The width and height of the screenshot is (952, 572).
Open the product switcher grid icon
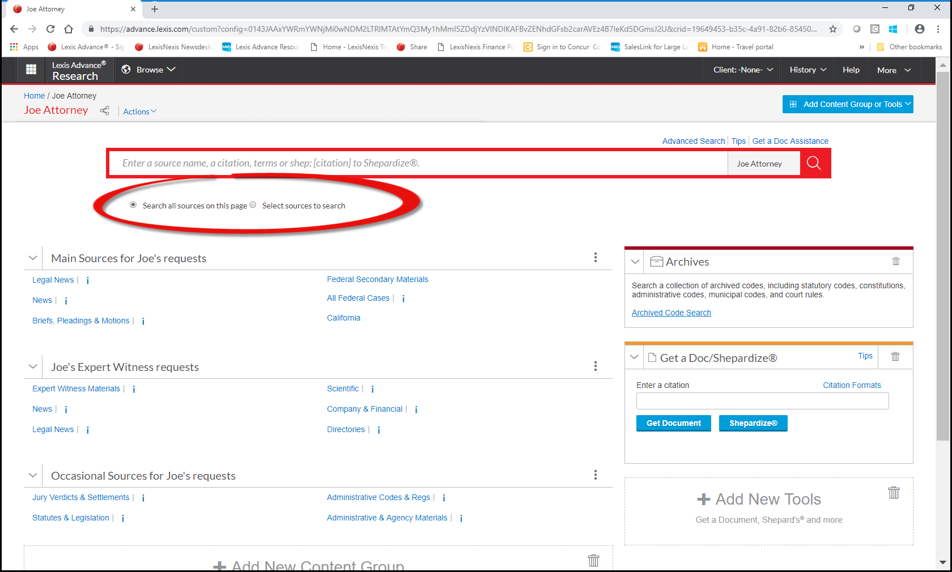(x=31, y=70)
